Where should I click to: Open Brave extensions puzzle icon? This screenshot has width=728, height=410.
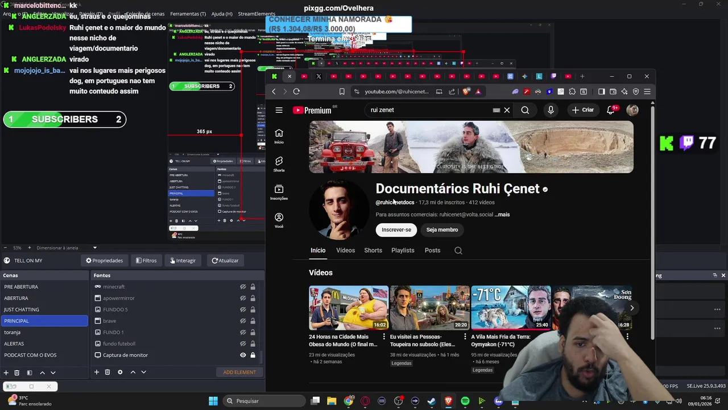pos(572,91)
